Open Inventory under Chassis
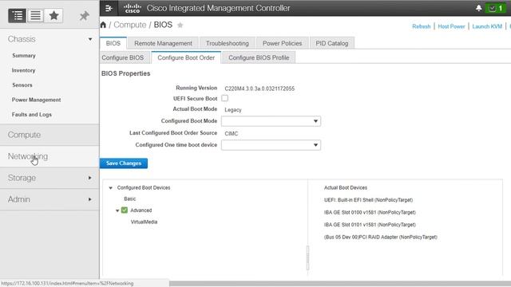This screenshot has height=287, width=511. (x=23, y=70)
